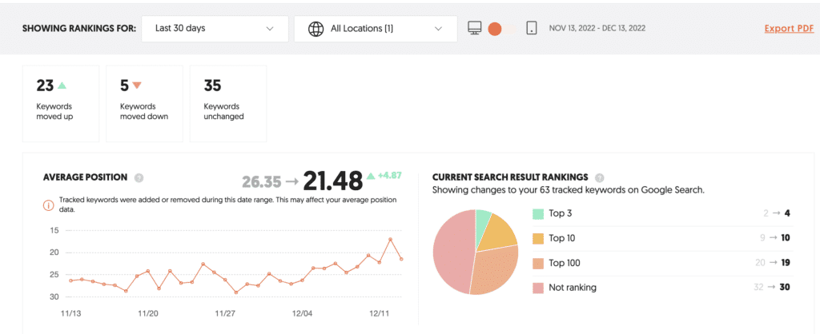Screen dimensions: 820x334
Task: Click the mobile device icon
Action: (x=531, y=29)
